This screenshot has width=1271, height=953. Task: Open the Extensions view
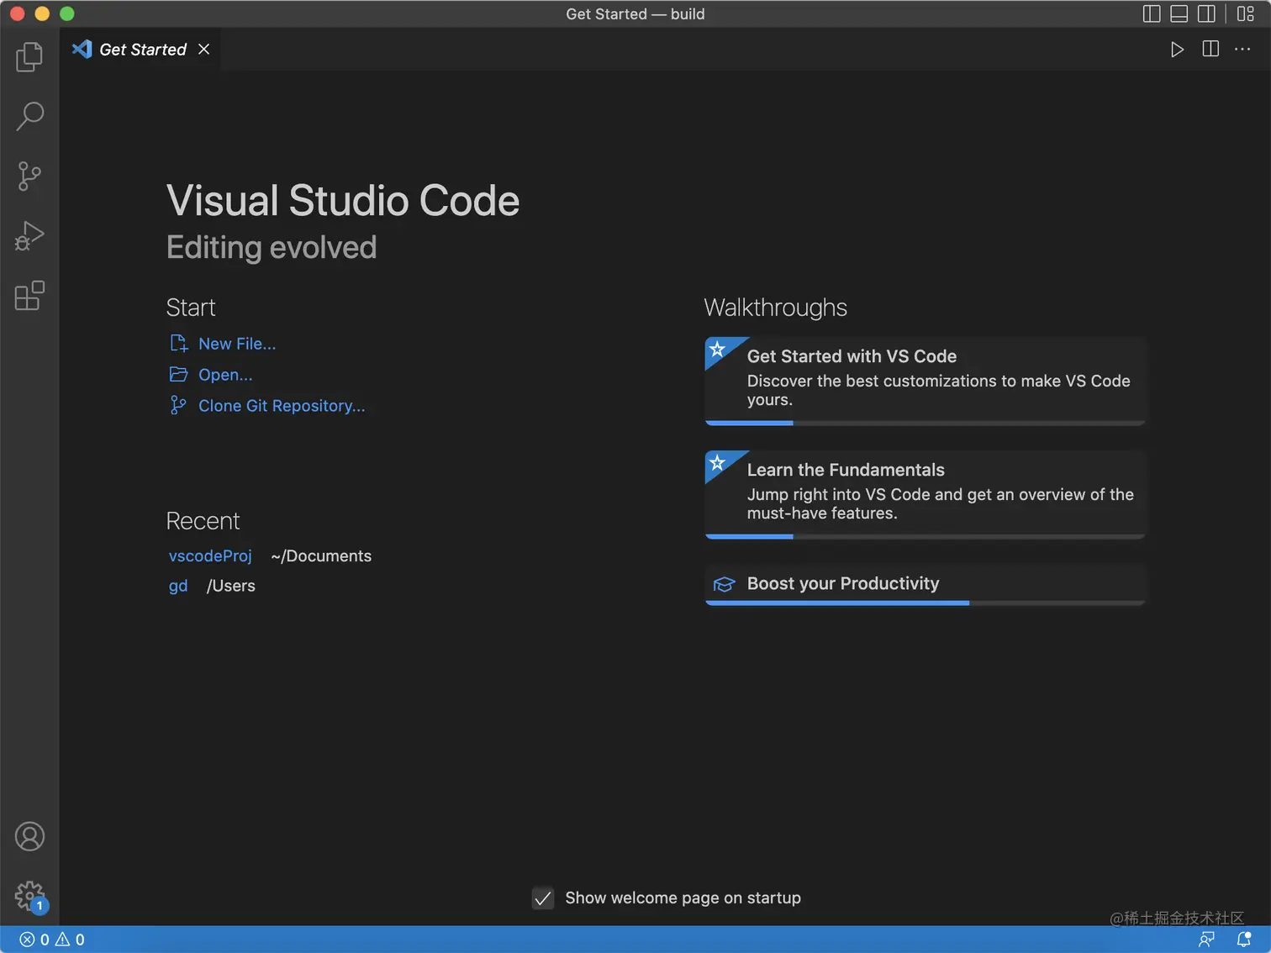click(x=29, y=296)
